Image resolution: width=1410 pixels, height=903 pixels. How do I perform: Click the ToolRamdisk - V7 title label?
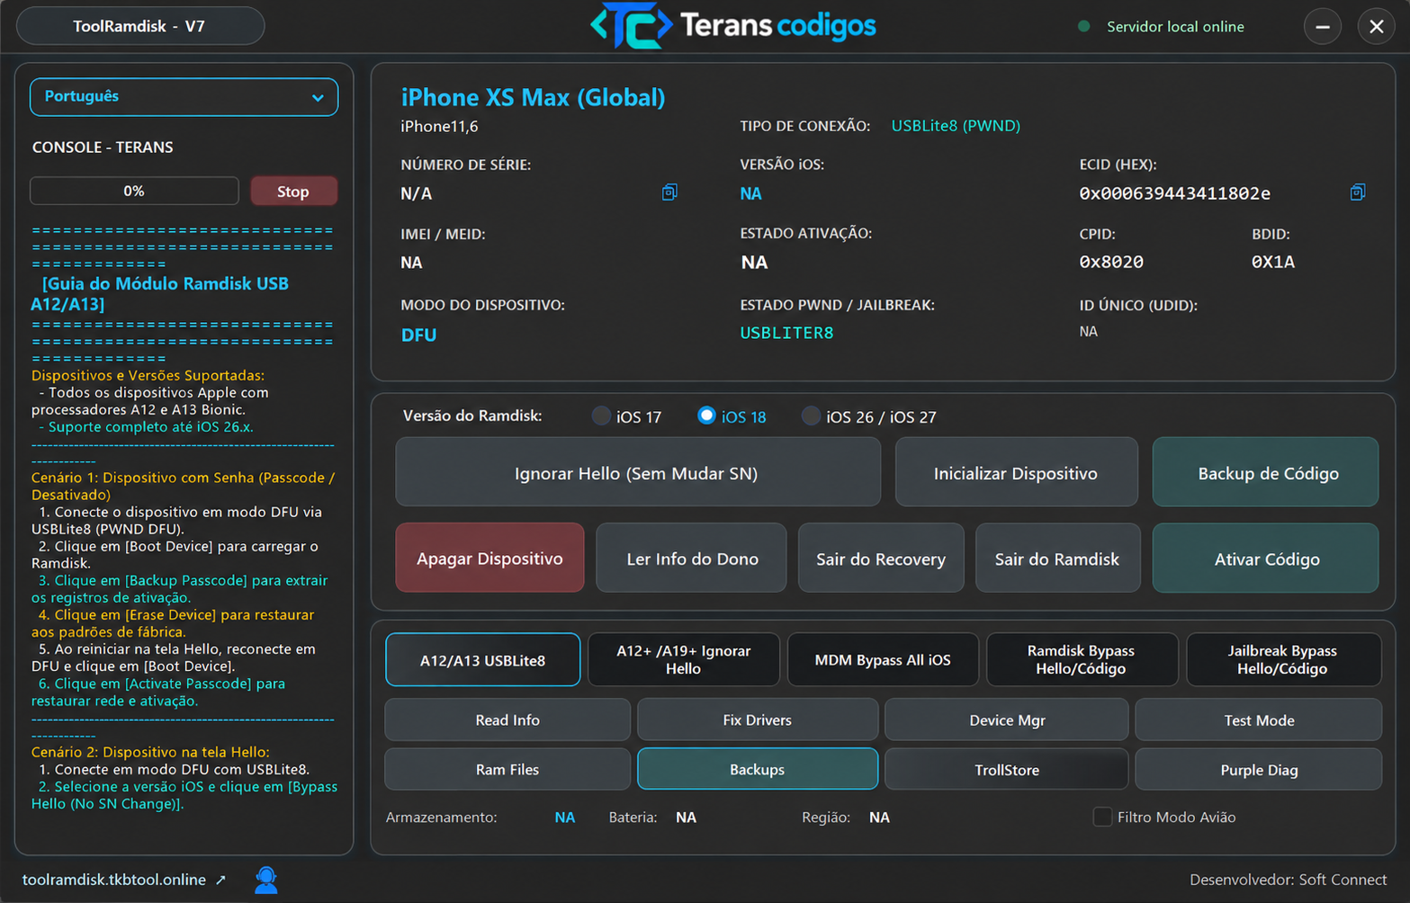[x=139, y=26]
